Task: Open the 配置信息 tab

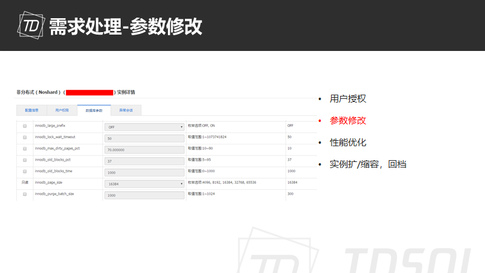Action: pos(32,110)
